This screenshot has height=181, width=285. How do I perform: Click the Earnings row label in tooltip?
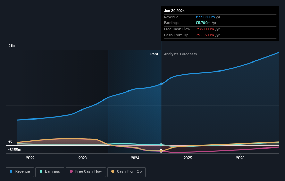[171, 23]
